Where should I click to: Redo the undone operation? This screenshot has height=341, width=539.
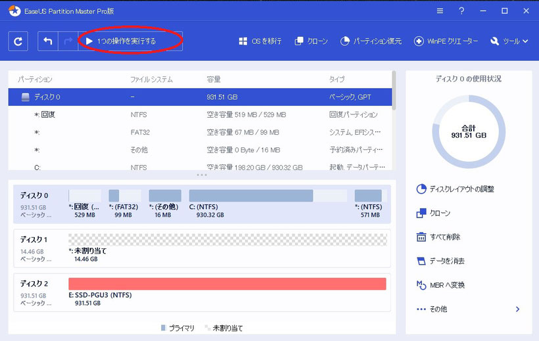click(x=68, y=41)
